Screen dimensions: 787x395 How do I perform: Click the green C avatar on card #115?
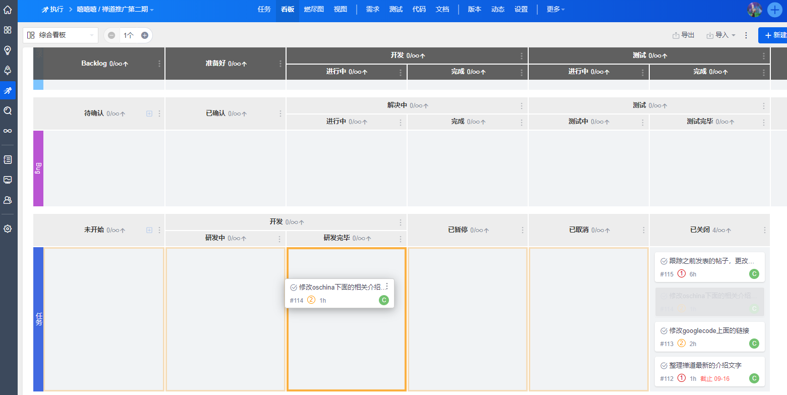pyautogui.click(x=754, y=274)
